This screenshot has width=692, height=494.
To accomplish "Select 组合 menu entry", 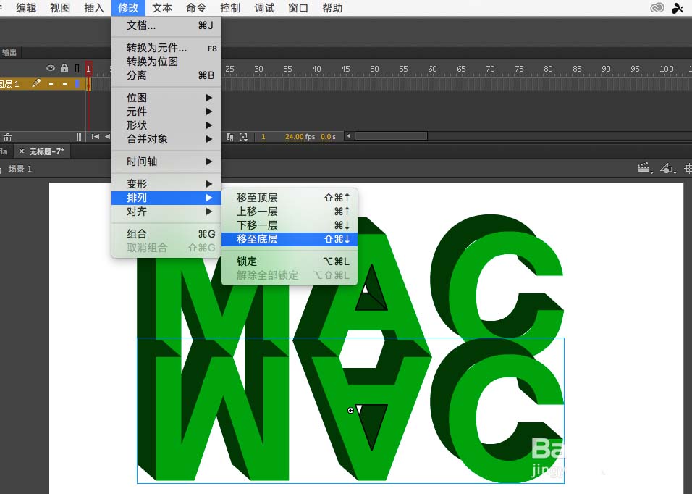I will [x=166, y=233].
